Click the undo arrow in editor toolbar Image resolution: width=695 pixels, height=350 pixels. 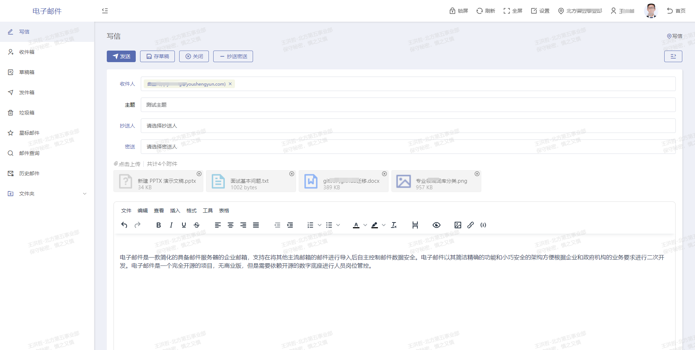point(124,225)
